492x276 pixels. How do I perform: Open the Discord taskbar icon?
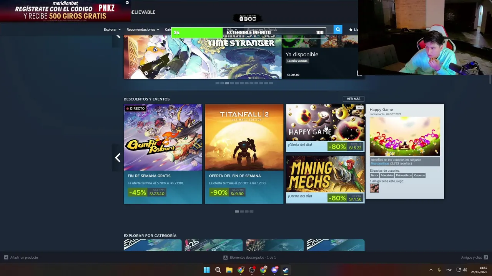(x=274, y=270)
